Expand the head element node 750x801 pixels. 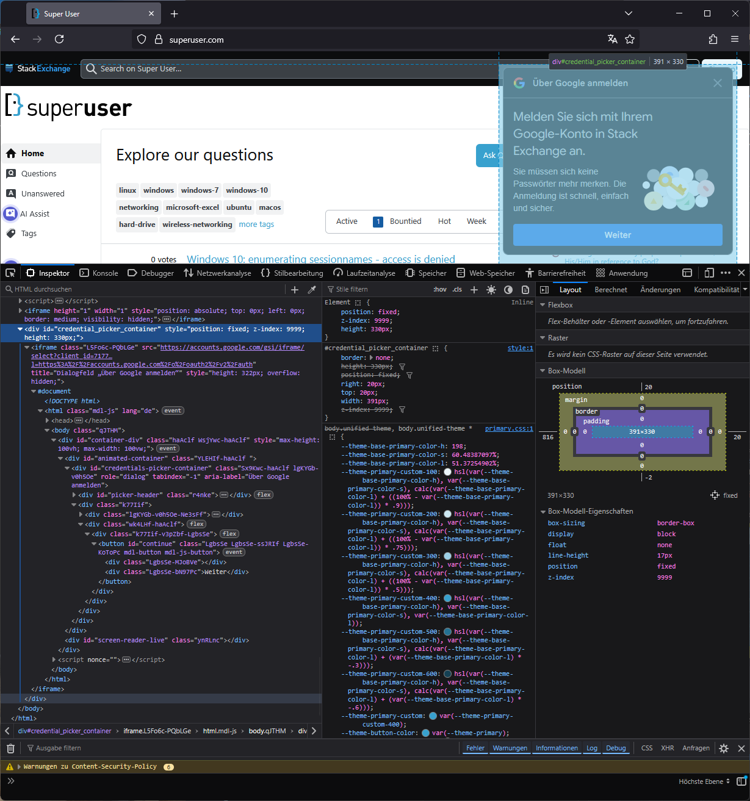pyautogui.click(x=47, y=420)
